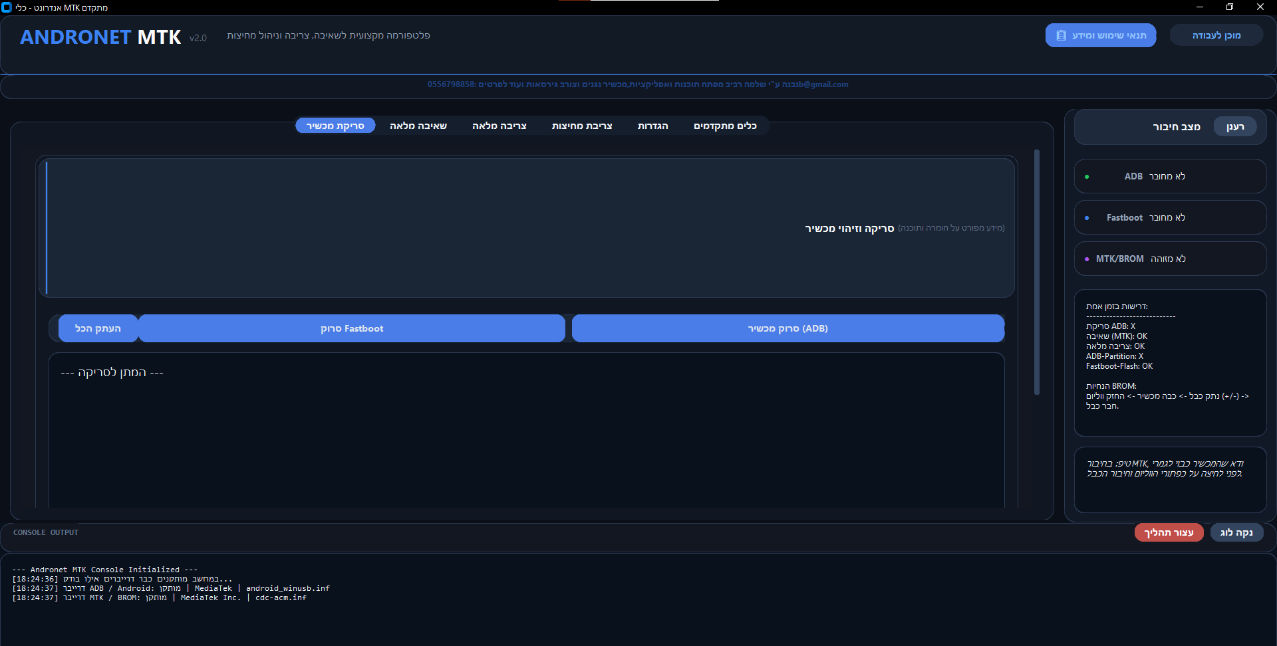Click the app icon in the title bar
The width and height of the screenshot is (1277, 646).
[7, 7]
